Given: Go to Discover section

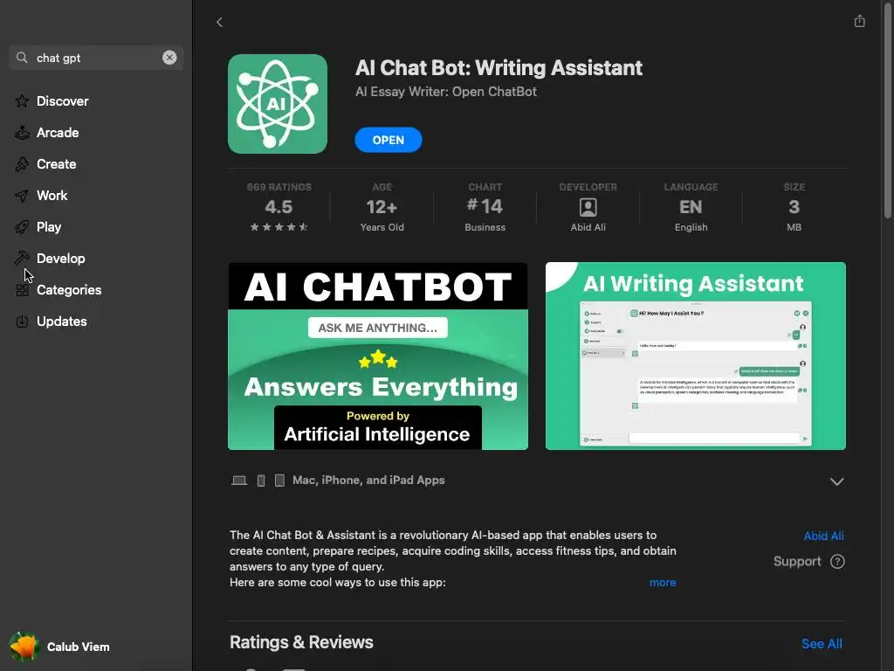Looking at the screenshot, I should [63, 101].
